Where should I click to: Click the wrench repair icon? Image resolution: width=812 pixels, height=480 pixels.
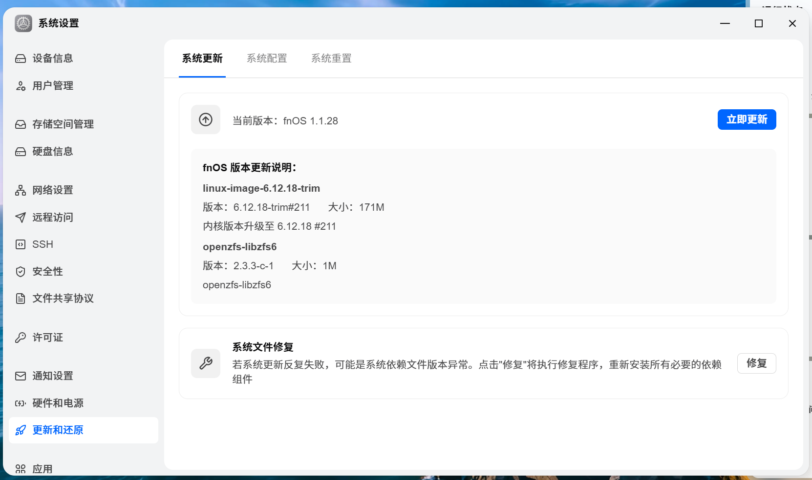tap(206, 363)
